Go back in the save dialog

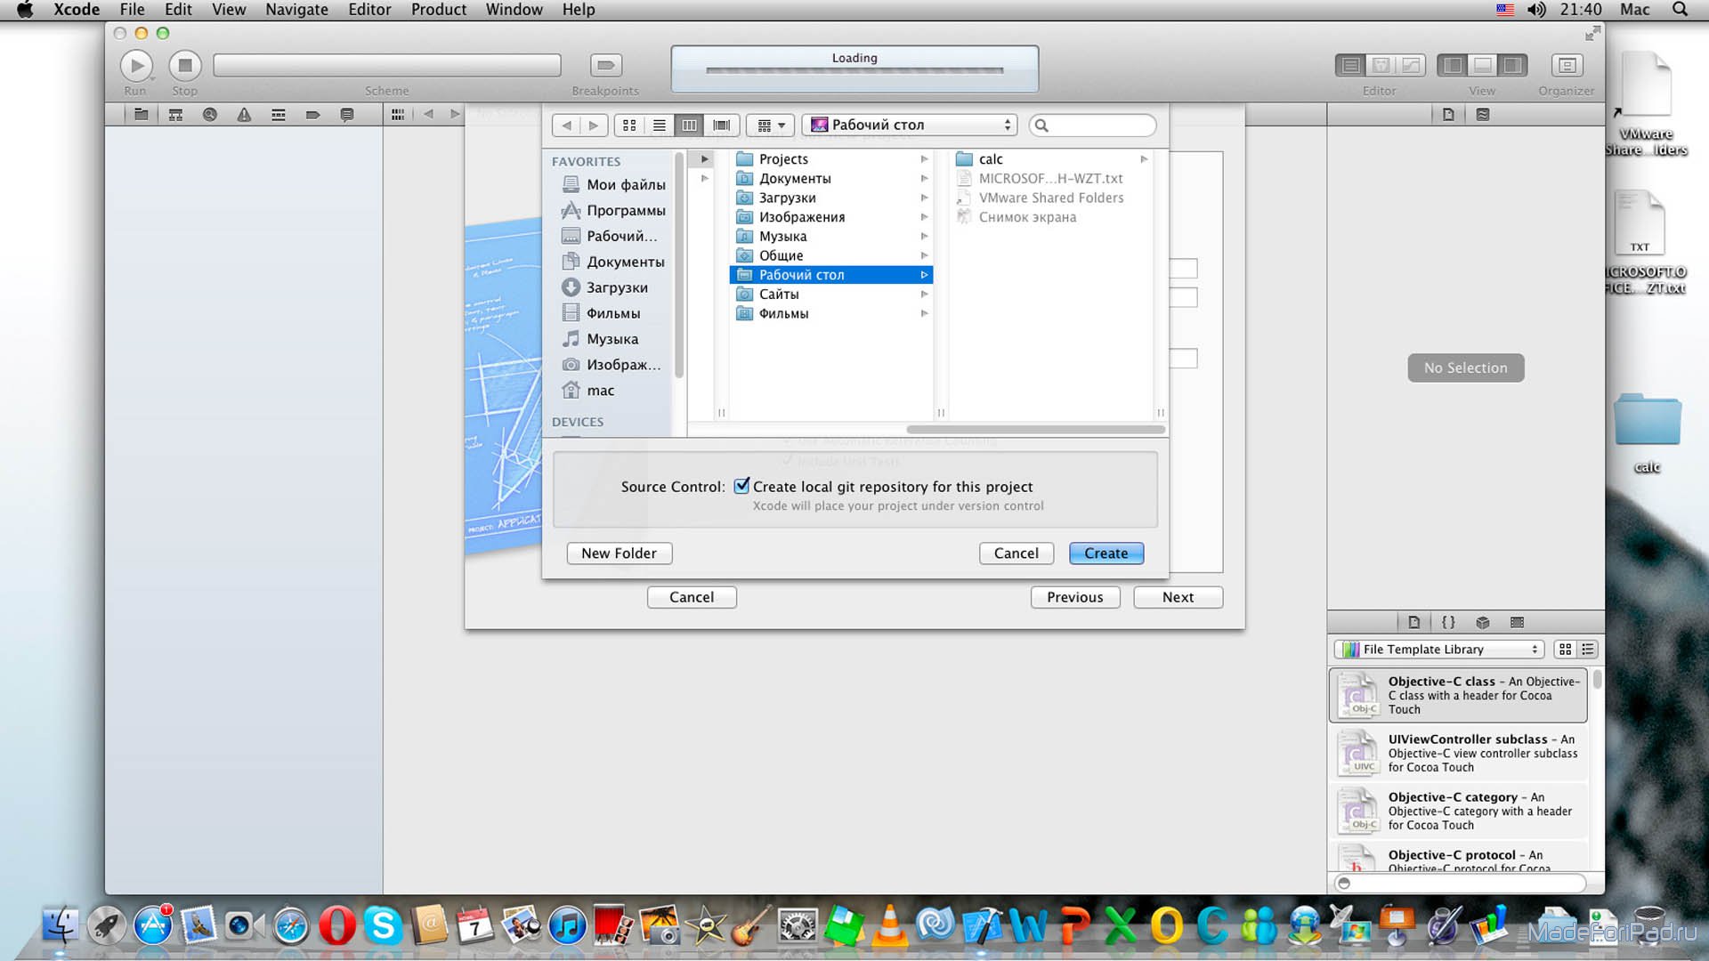566,125
